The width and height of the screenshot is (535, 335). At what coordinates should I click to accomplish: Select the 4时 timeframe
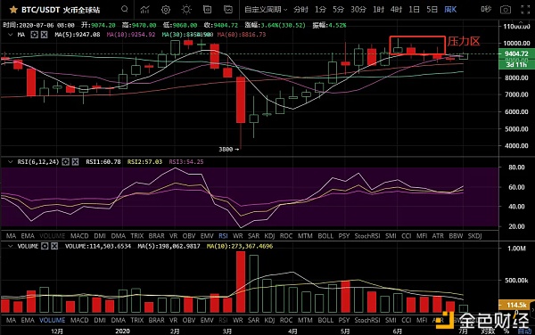coord(396,10)
